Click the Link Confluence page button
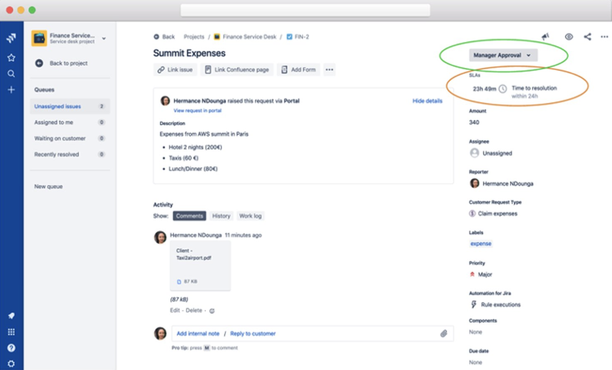This screenshot has height=370, width=612. click(237, 70)
